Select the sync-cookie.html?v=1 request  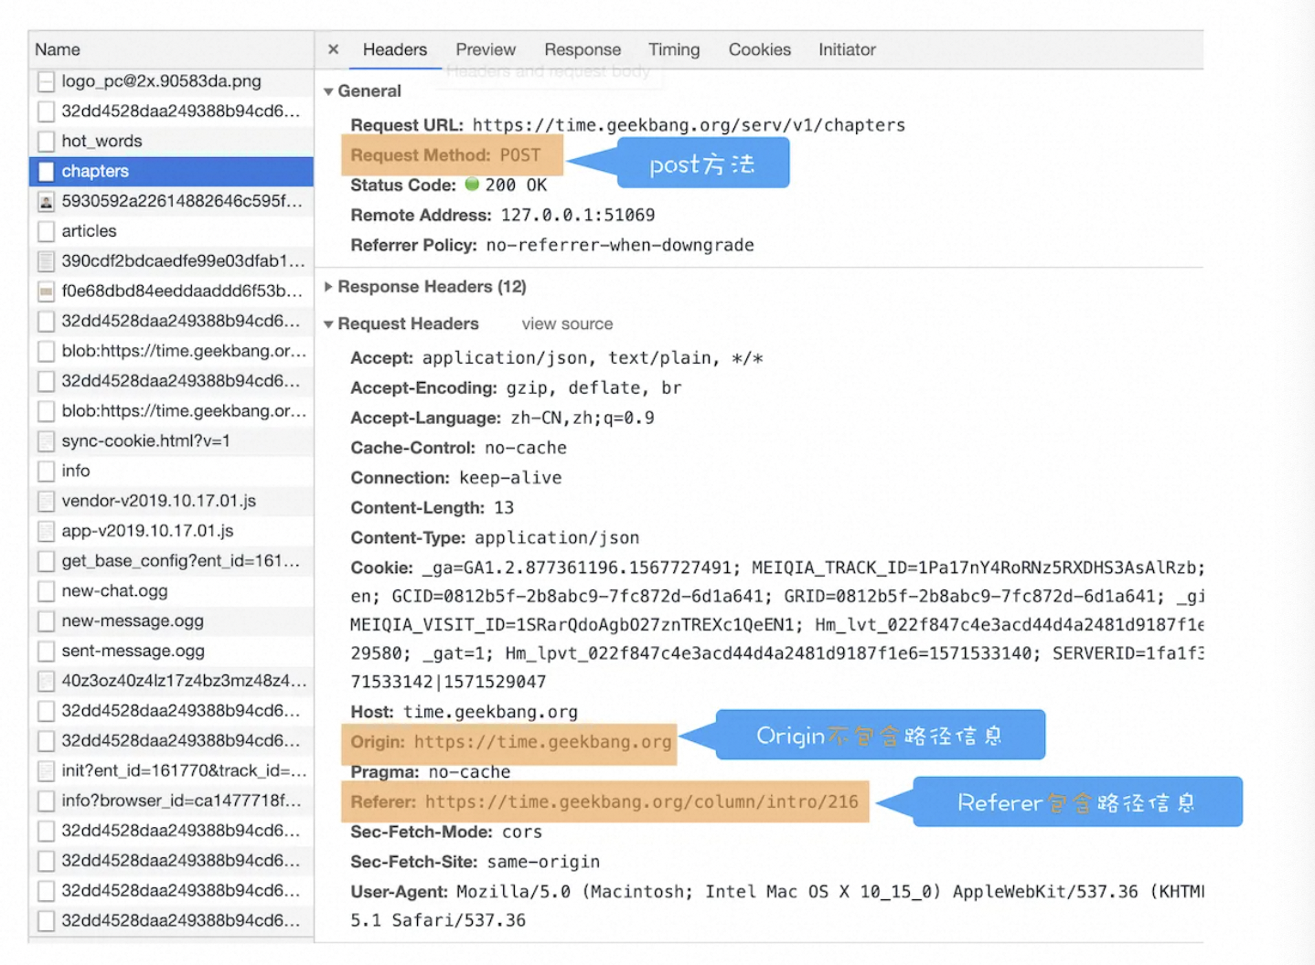click(x=171, y=440)
